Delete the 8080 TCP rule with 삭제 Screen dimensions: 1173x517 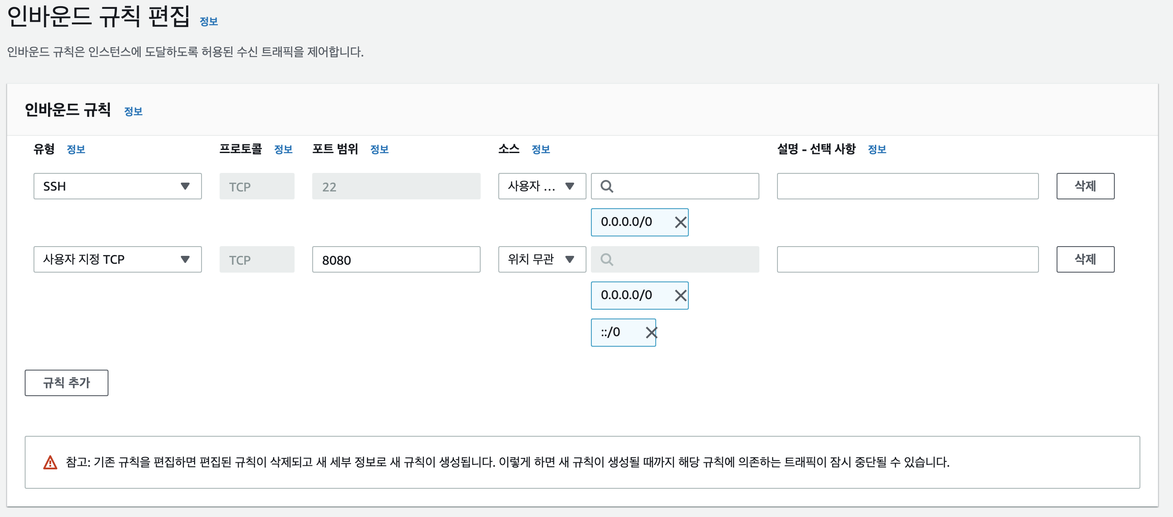(x=1085, y=260)
